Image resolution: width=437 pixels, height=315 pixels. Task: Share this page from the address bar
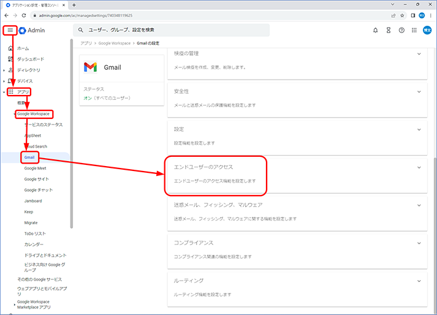pyautogui.click(x=393, y=15)
